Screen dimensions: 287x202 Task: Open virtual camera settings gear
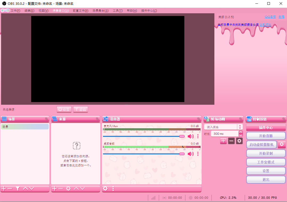(282, 144)
